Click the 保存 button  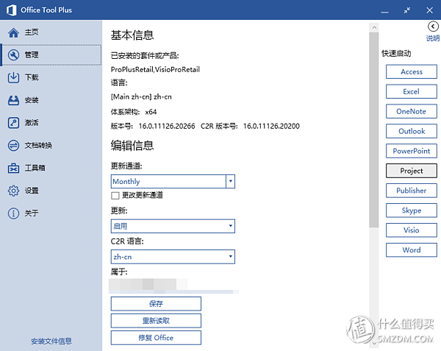156,304
